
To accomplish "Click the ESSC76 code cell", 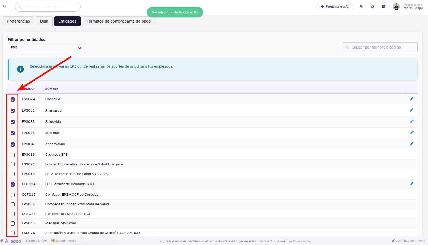I will click(28, 233).
